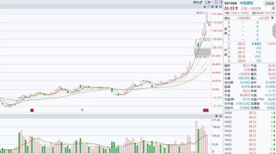Enter fullscreen chart mode icon
Screen dimensions: 276x154
[216, 2]
